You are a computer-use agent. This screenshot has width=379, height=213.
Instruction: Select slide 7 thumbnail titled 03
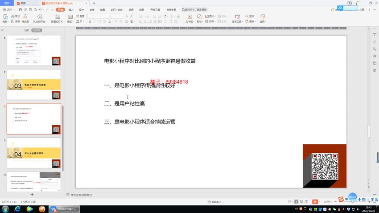(34, 85)
